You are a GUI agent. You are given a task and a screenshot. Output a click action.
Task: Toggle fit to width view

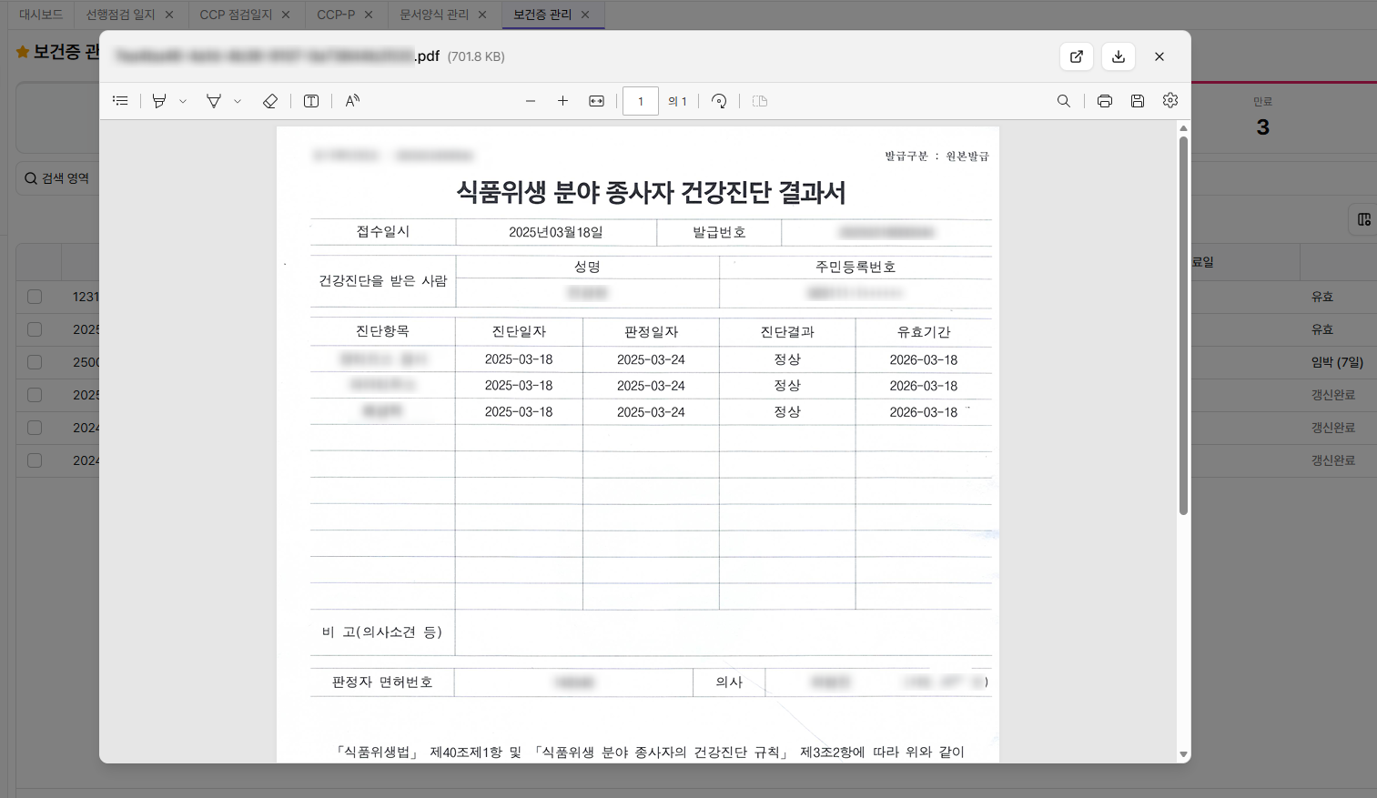click(x=596, y=101)
